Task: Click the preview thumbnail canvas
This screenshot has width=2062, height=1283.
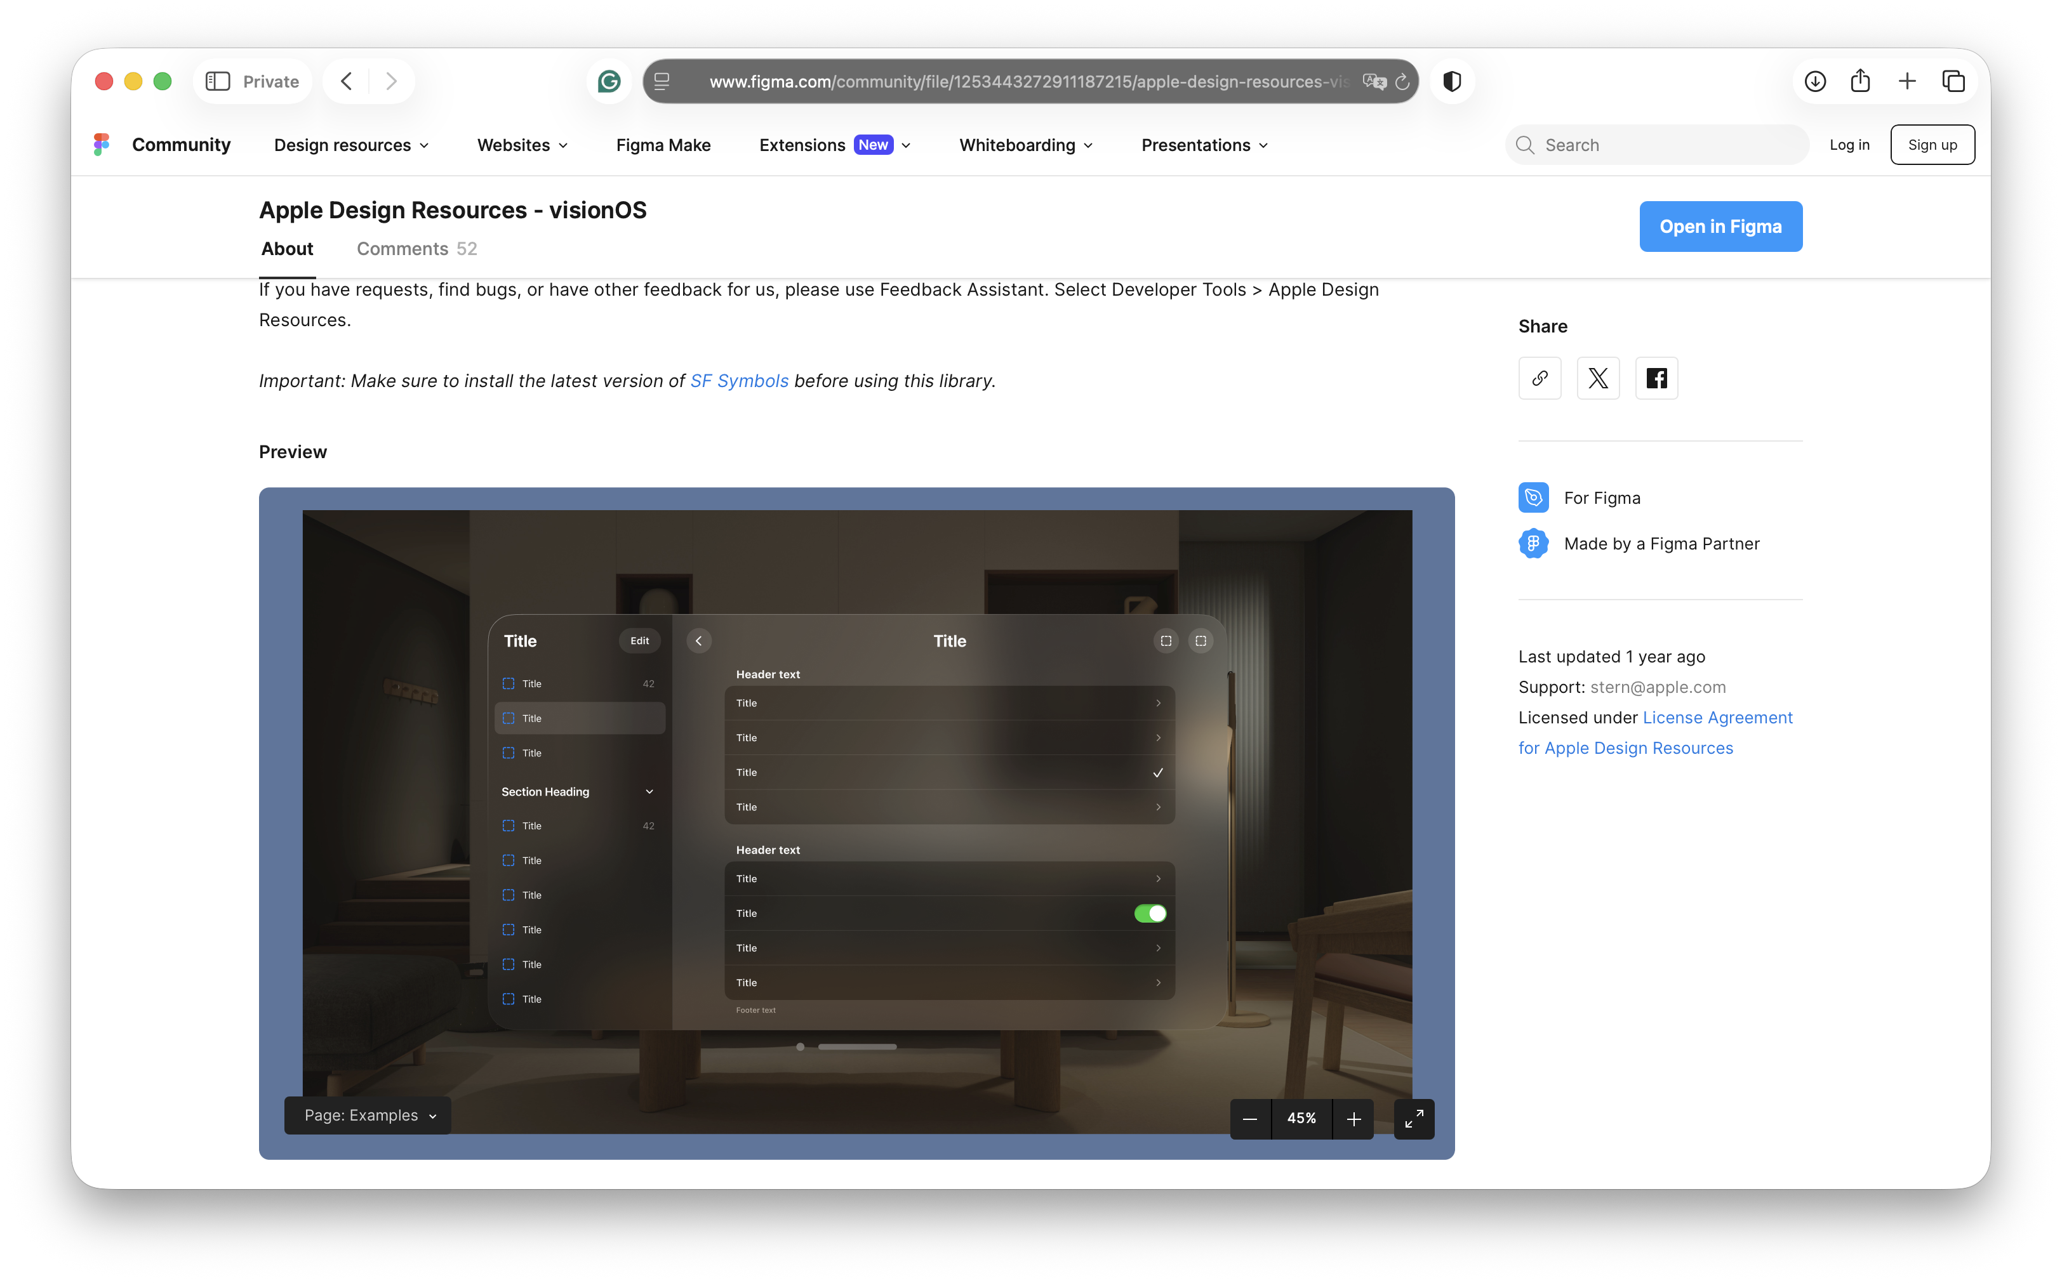Action: pos(858,823)
